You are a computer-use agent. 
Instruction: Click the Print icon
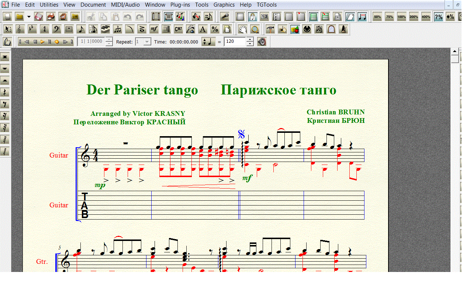point(51,17)
